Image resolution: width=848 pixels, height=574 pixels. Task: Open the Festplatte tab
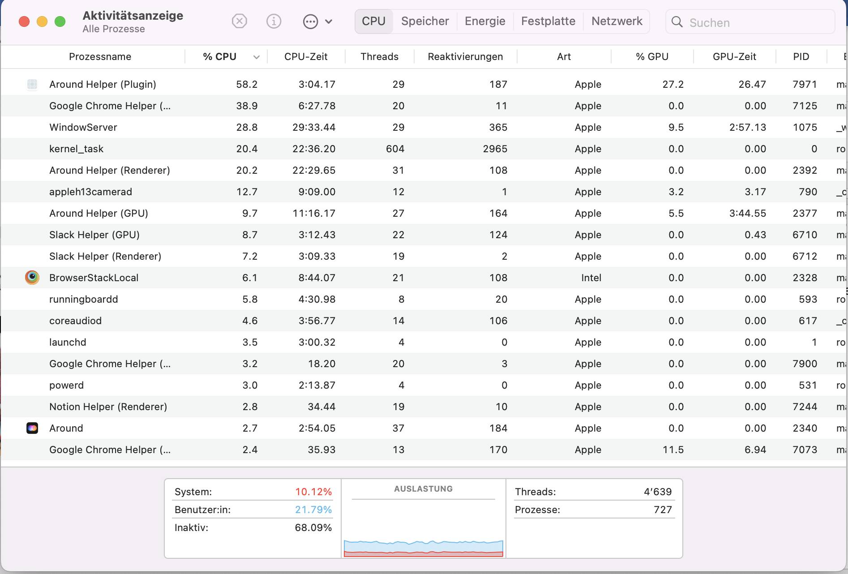click(548, 21)
